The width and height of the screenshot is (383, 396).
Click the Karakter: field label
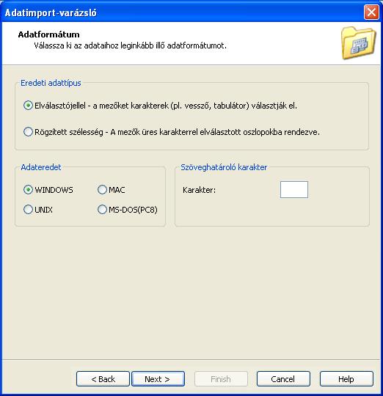pos(199,190)
